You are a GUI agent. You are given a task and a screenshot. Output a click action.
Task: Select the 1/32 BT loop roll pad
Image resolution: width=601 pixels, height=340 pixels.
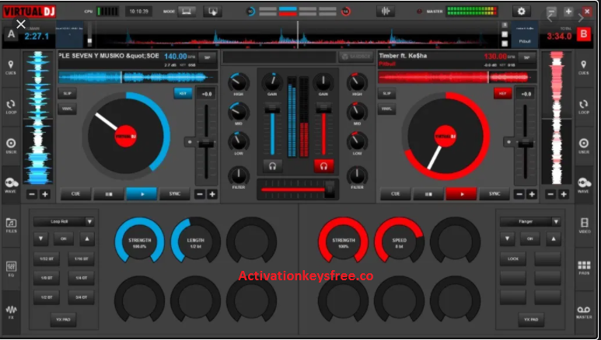[47, 258]
